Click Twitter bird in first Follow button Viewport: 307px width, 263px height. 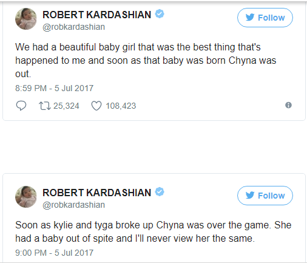pos(250,18)
